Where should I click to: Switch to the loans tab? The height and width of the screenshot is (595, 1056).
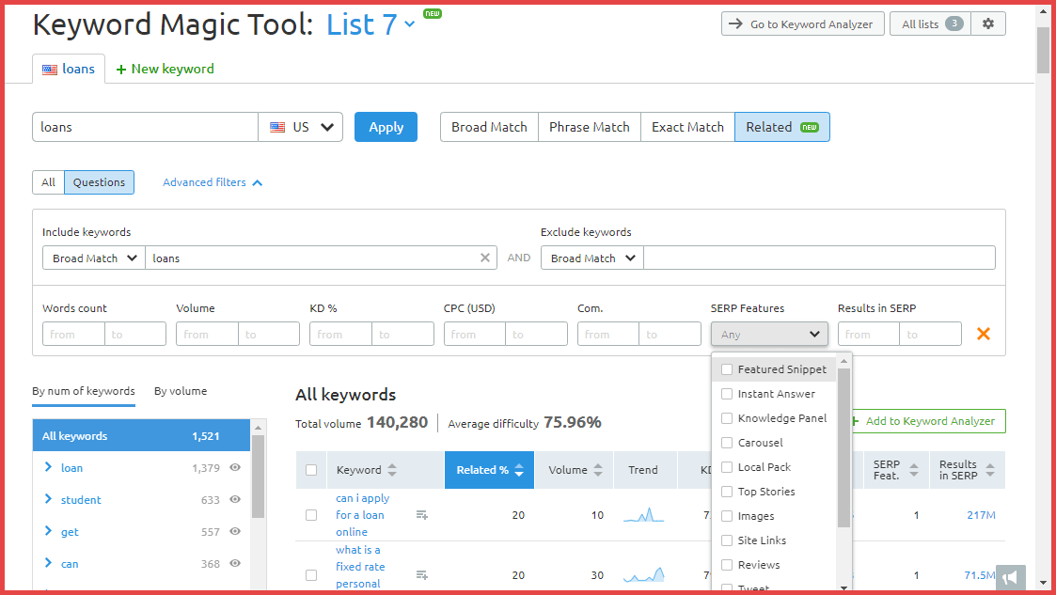click(x=69, y=69)
